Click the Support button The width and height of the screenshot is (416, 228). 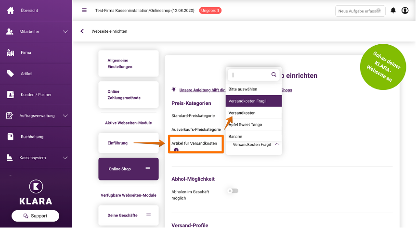35,216
